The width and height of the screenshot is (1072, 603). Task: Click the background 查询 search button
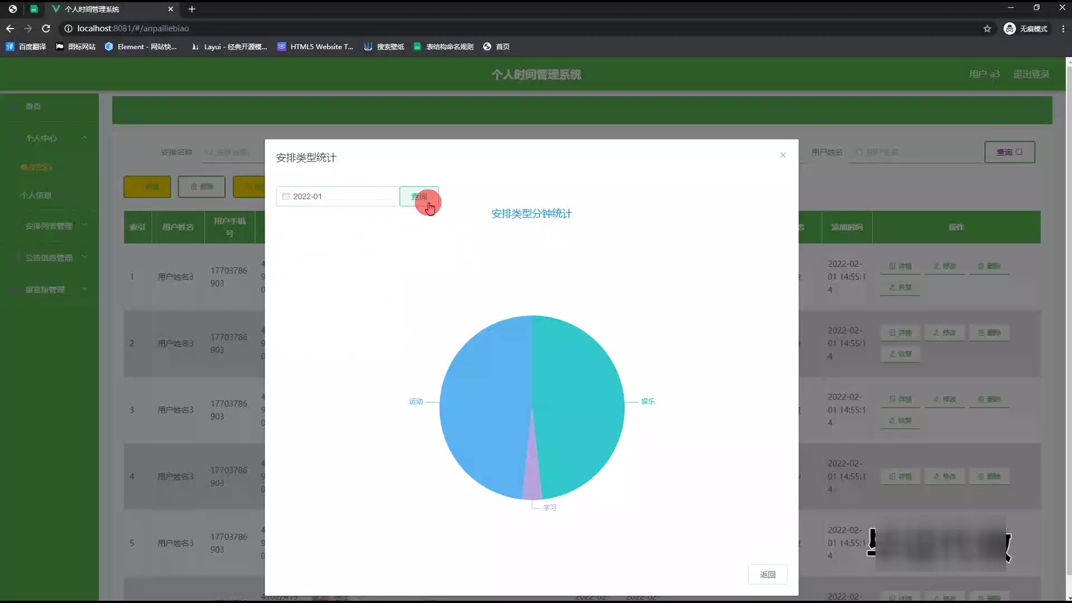[1009, 152]
